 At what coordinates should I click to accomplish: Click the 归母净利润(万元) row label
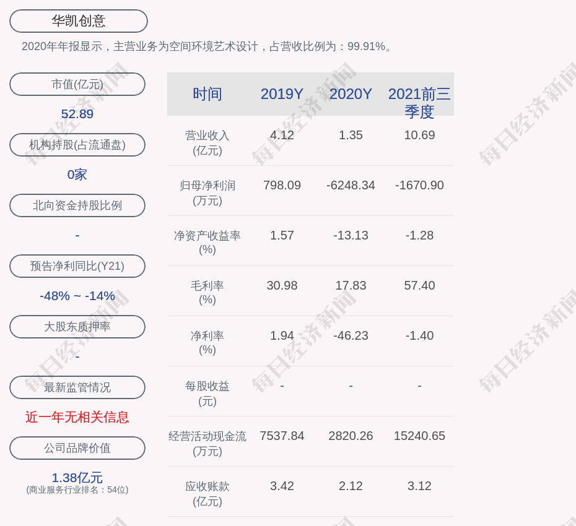[x=207, y=192]
